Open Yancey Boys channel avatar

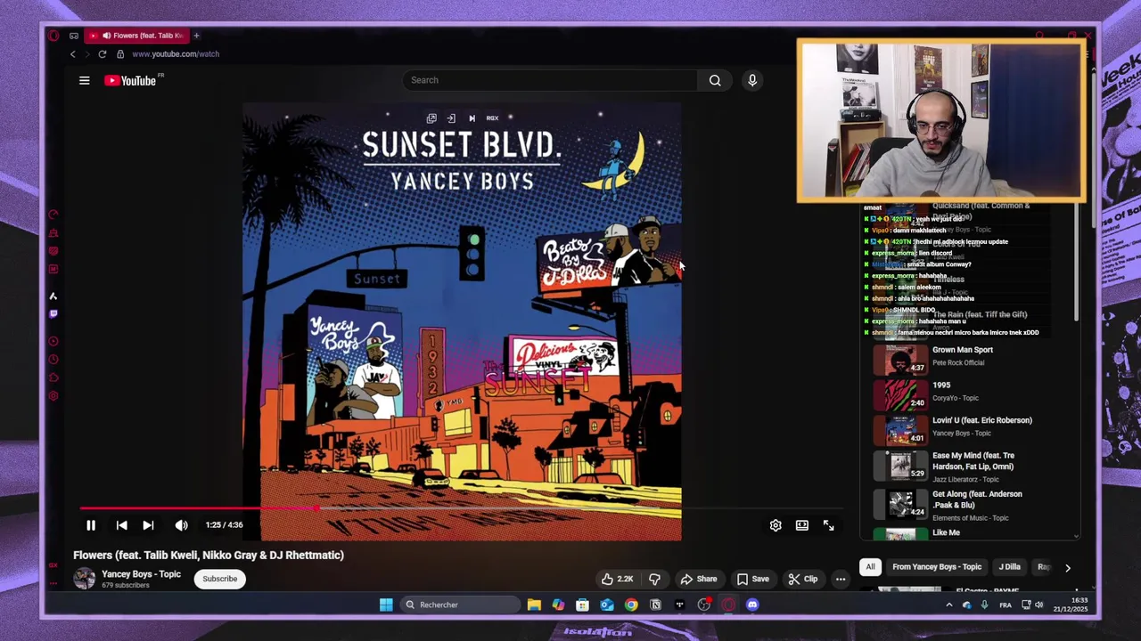[x=85, y=579]
